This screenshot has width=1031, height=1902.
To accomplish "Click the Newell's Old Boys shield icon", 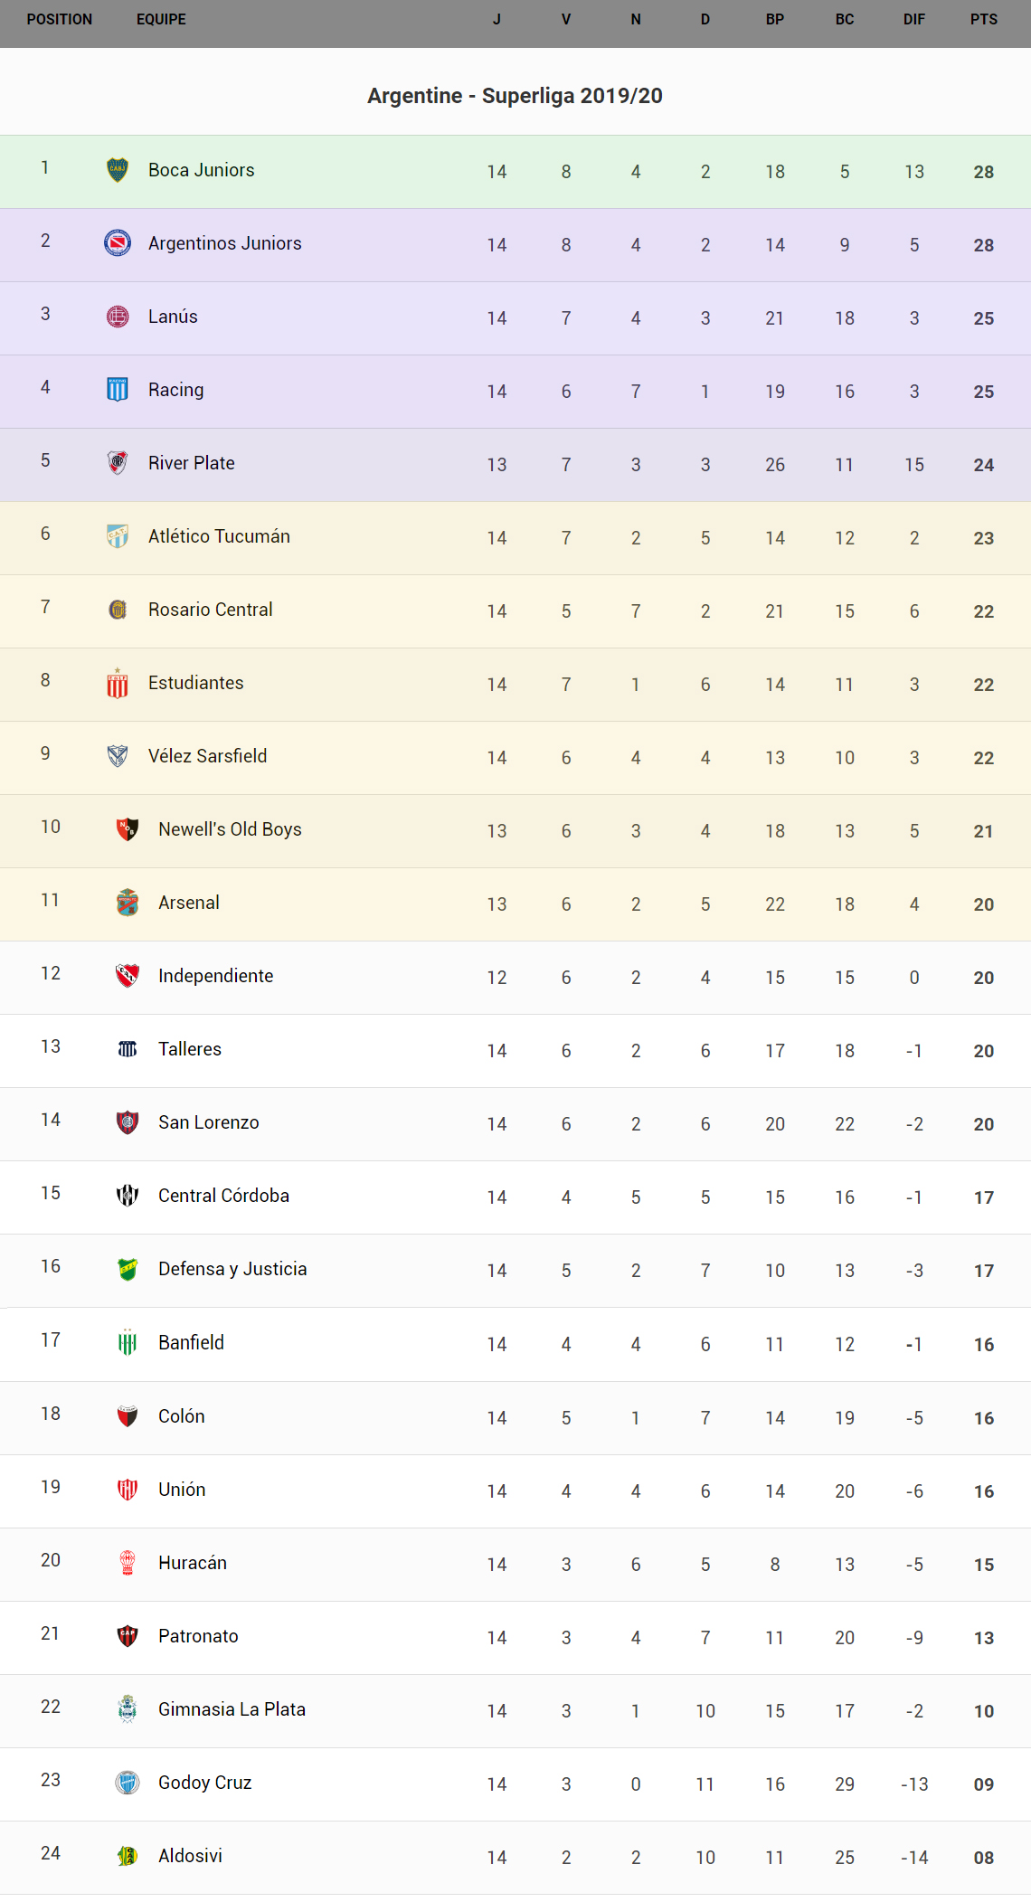I will coord(128,829).
